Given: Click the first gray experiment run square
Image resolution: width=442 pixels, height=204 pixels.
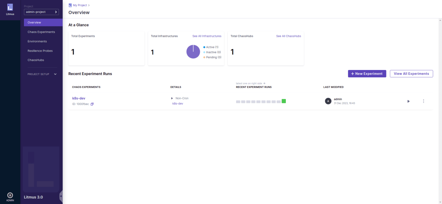Looking at the screenshot, I should [238, 101].
